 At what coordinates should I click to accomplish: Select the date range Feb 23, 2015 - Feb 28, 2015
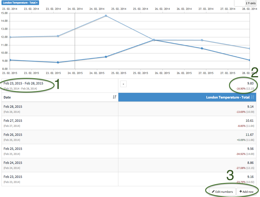coord(23,83)
